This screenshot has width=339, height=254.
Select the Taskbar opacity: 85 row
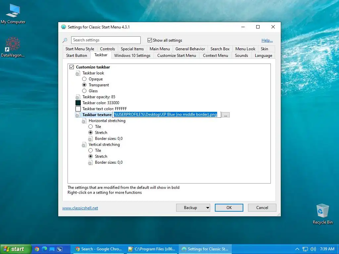[x=99, y=97]
